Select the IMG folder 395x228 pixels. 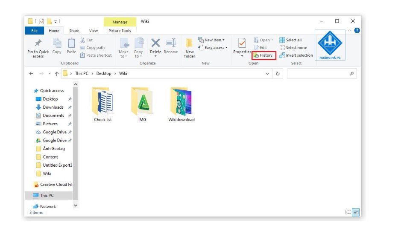[142, 104]
